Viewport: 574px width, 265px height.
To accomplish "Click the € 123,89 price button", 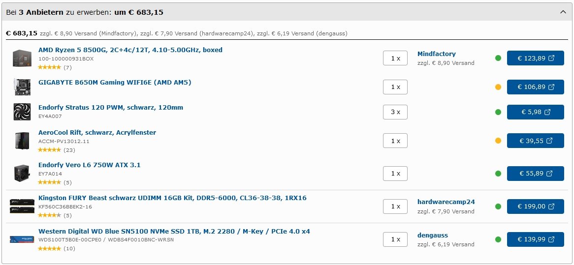I will [x=535, y=58].
